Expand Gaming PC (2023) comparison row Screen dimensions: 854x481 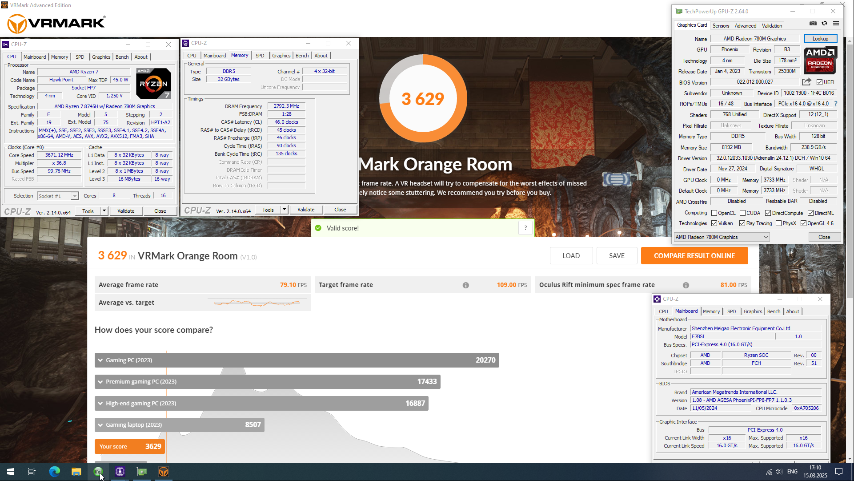pyautogui.click(x=297, y=360)
